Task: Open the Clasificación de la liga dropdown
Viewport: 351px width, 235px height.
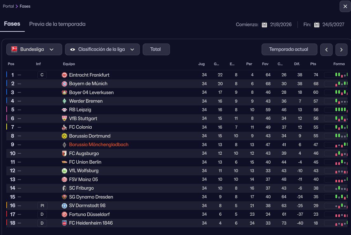Action: click(133, 50)
